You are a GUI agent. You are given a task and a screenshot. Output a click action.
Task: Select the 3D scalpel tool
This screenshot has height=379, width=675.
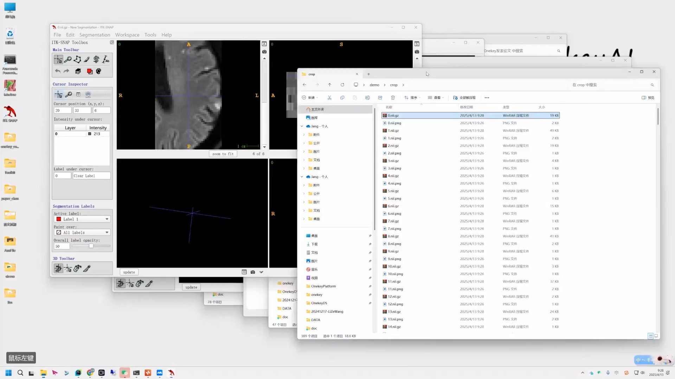click(87, 268)
